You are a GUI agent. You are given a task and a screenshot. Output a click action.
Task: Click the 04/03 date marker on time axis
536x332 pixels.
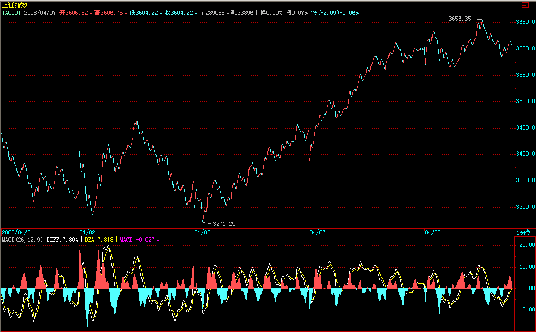(x=202, y=232)
